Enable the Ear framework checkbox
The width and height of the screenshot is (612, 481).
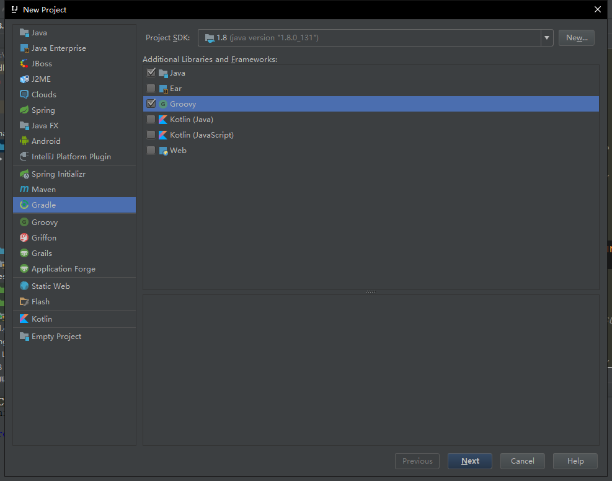click(x=151, y=88)
